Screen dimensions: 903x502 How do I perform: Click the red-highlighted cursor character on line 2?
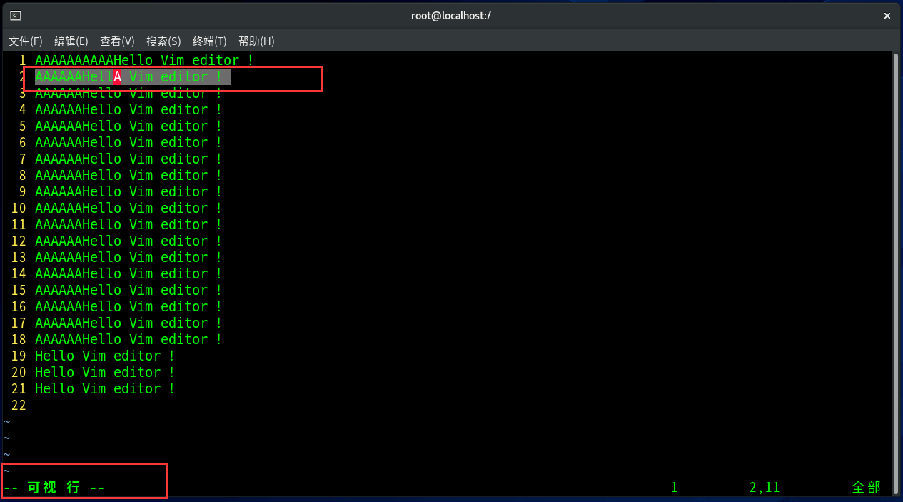tap(118, 77)
